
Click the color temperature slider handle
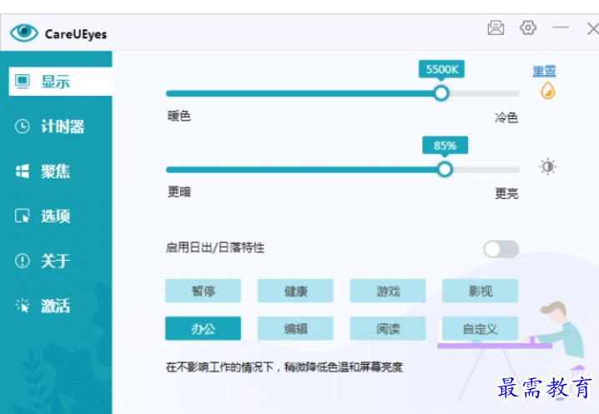(x=441, y=93)
